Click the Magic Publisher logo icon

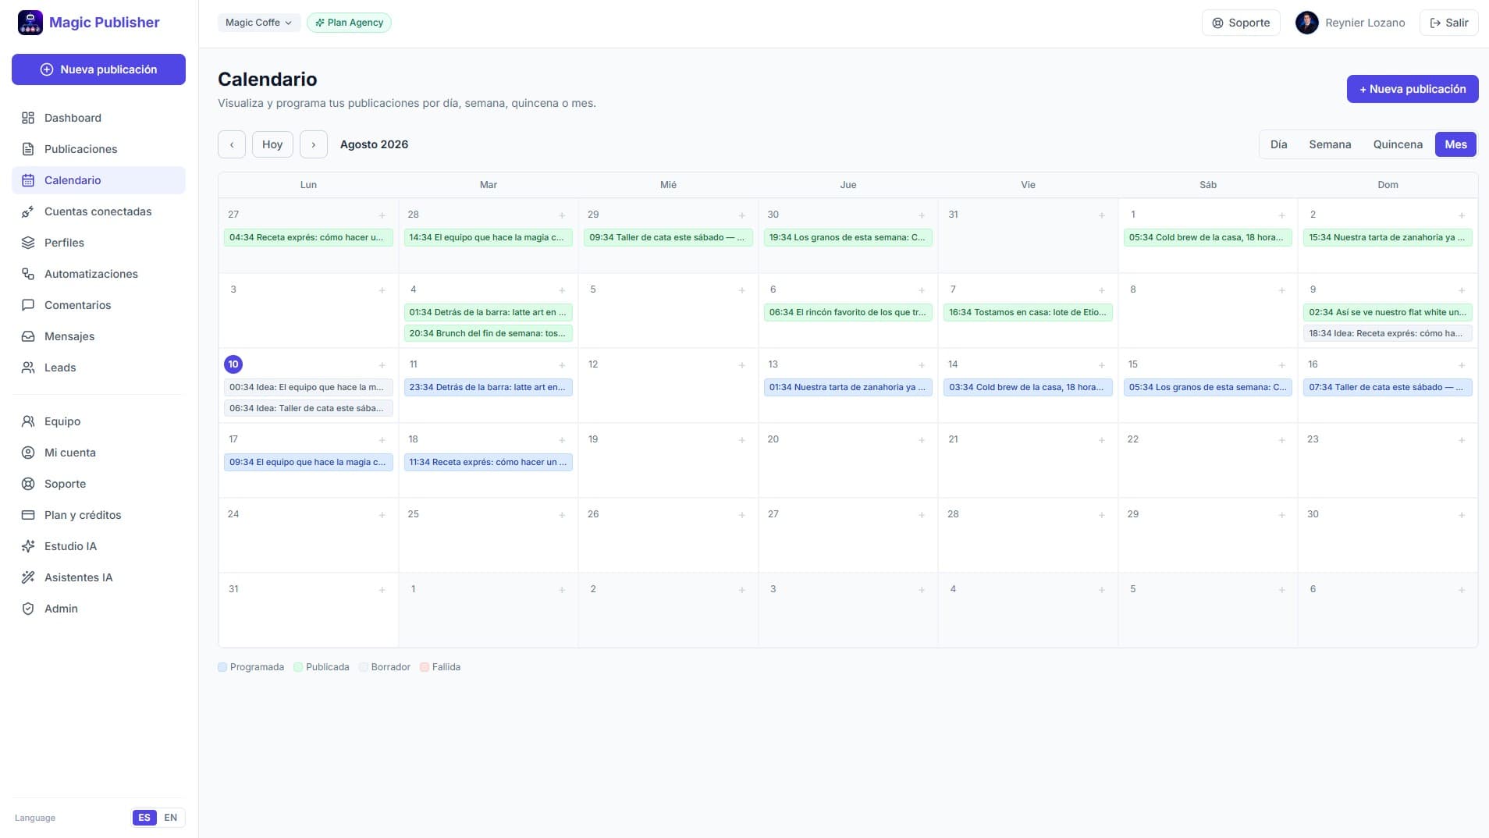pos(30,23)
